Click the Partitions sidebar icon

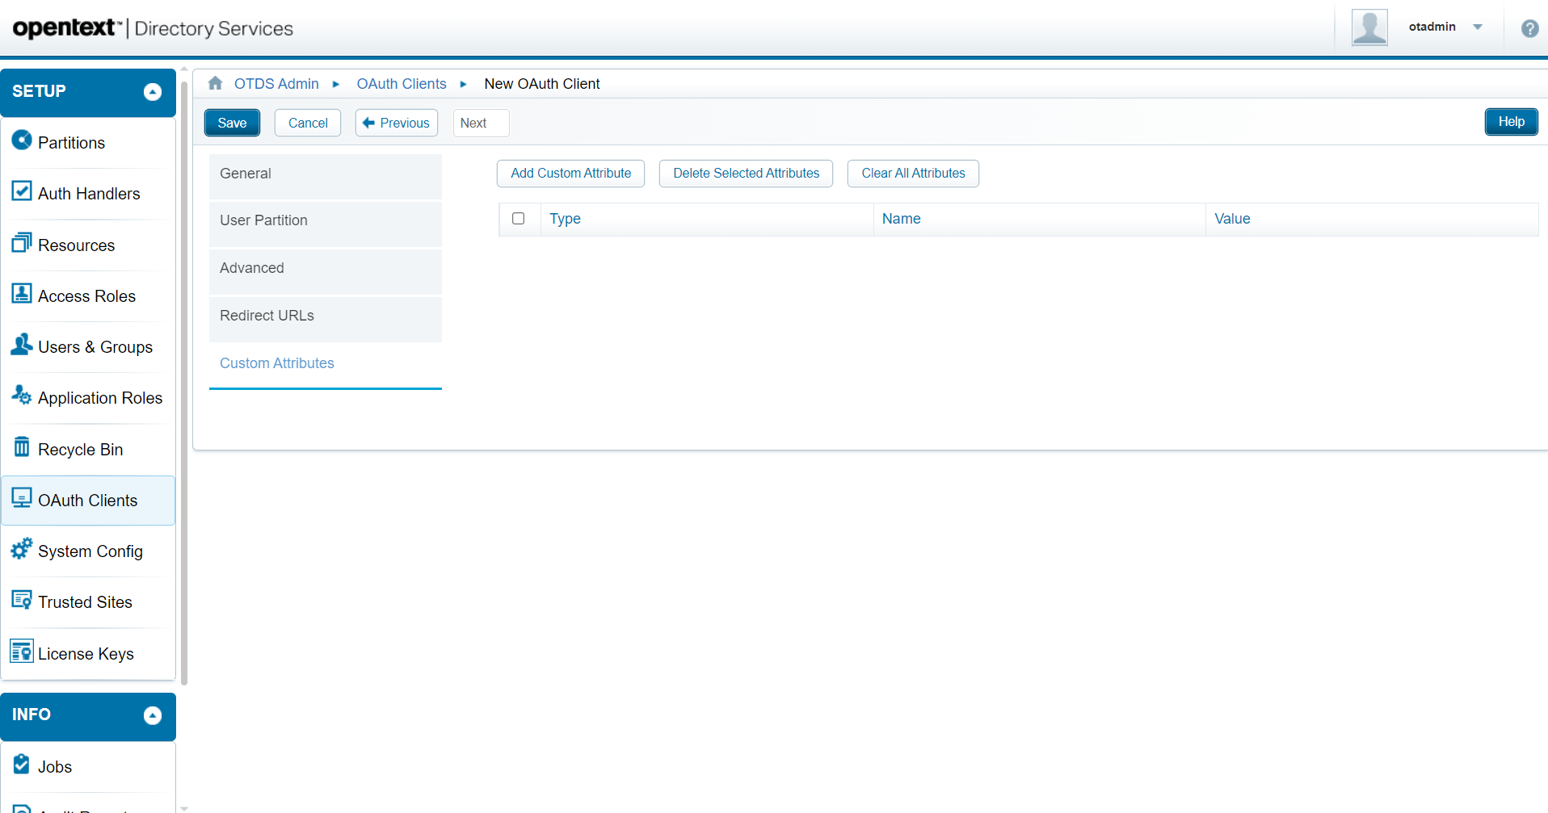click(22, 140)
